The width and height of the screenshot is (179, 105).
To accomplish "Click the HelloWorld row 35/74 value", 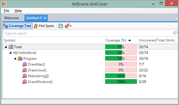I will click(143, 53).
